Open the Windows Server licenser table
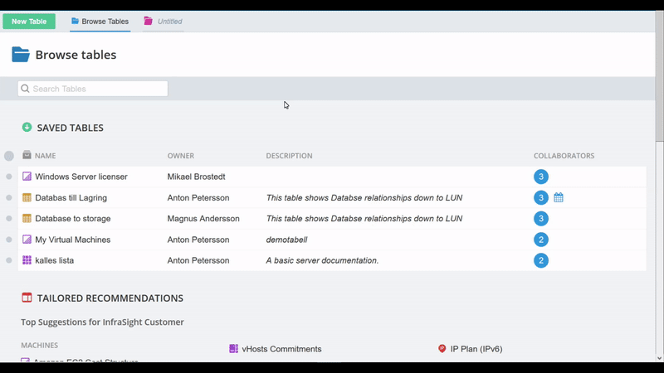This screenshot has height=373, width=664. [x=81, y=177]
